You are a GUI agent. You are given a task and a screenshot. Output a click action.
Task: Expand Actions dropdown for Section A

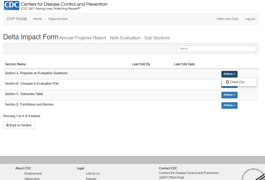click(229, 74)
